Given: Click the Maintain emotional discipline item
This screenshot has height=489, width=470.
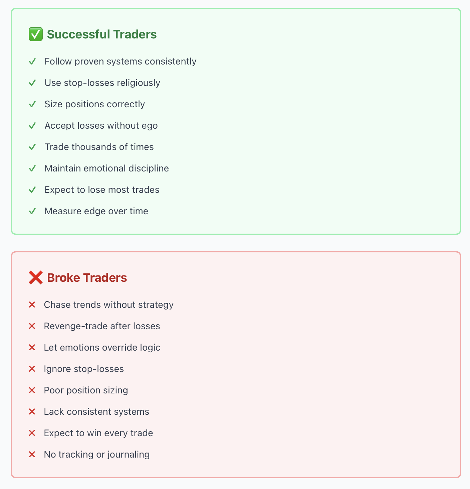Looking at the screenshot, I should 107,168.
